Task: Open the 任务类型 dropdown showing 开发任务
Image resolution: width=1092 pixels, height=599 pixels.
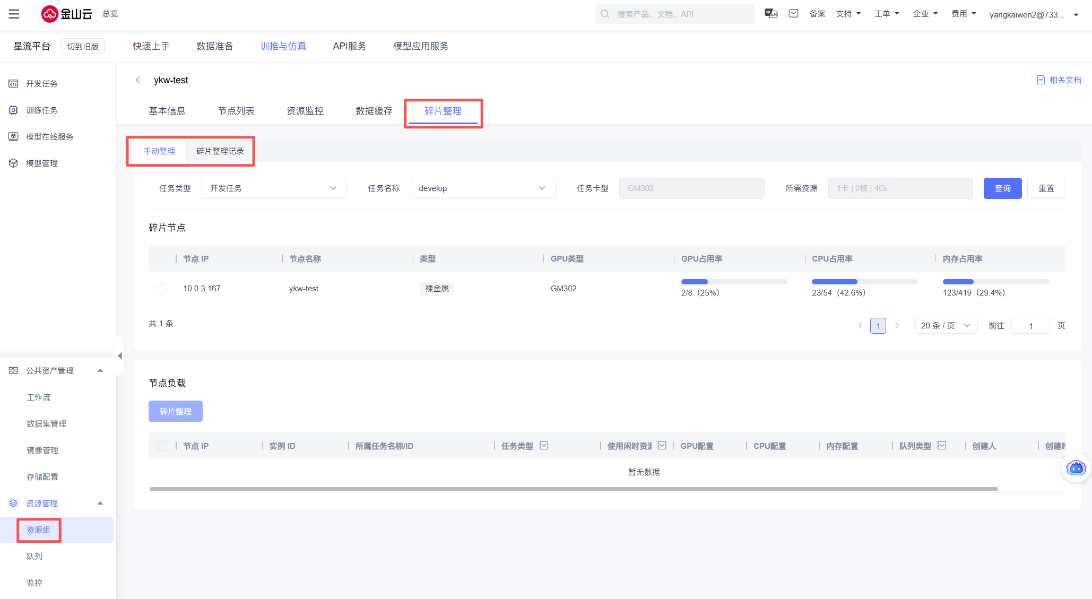Action: point(274,188)
